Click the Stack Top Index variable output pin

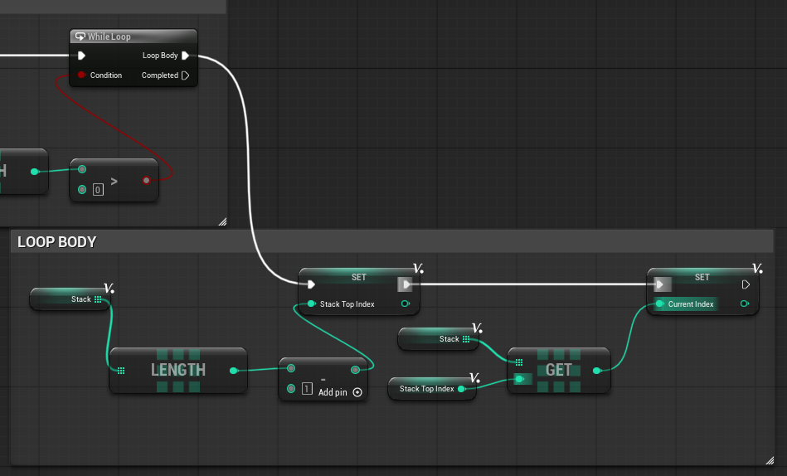pyautogui.click(x=461, y=389)
